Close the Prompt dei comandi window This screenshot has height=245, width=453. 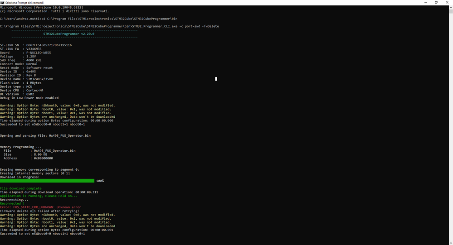pos(447,2)
